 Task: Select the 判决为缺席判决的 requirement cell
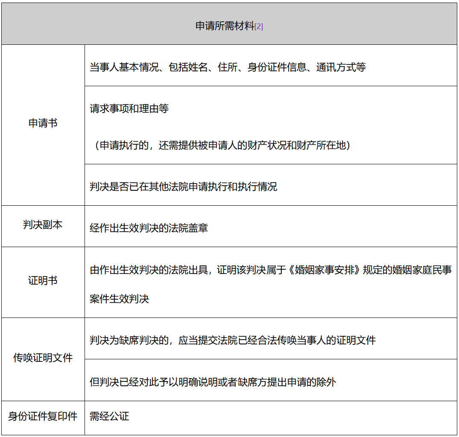271,338
